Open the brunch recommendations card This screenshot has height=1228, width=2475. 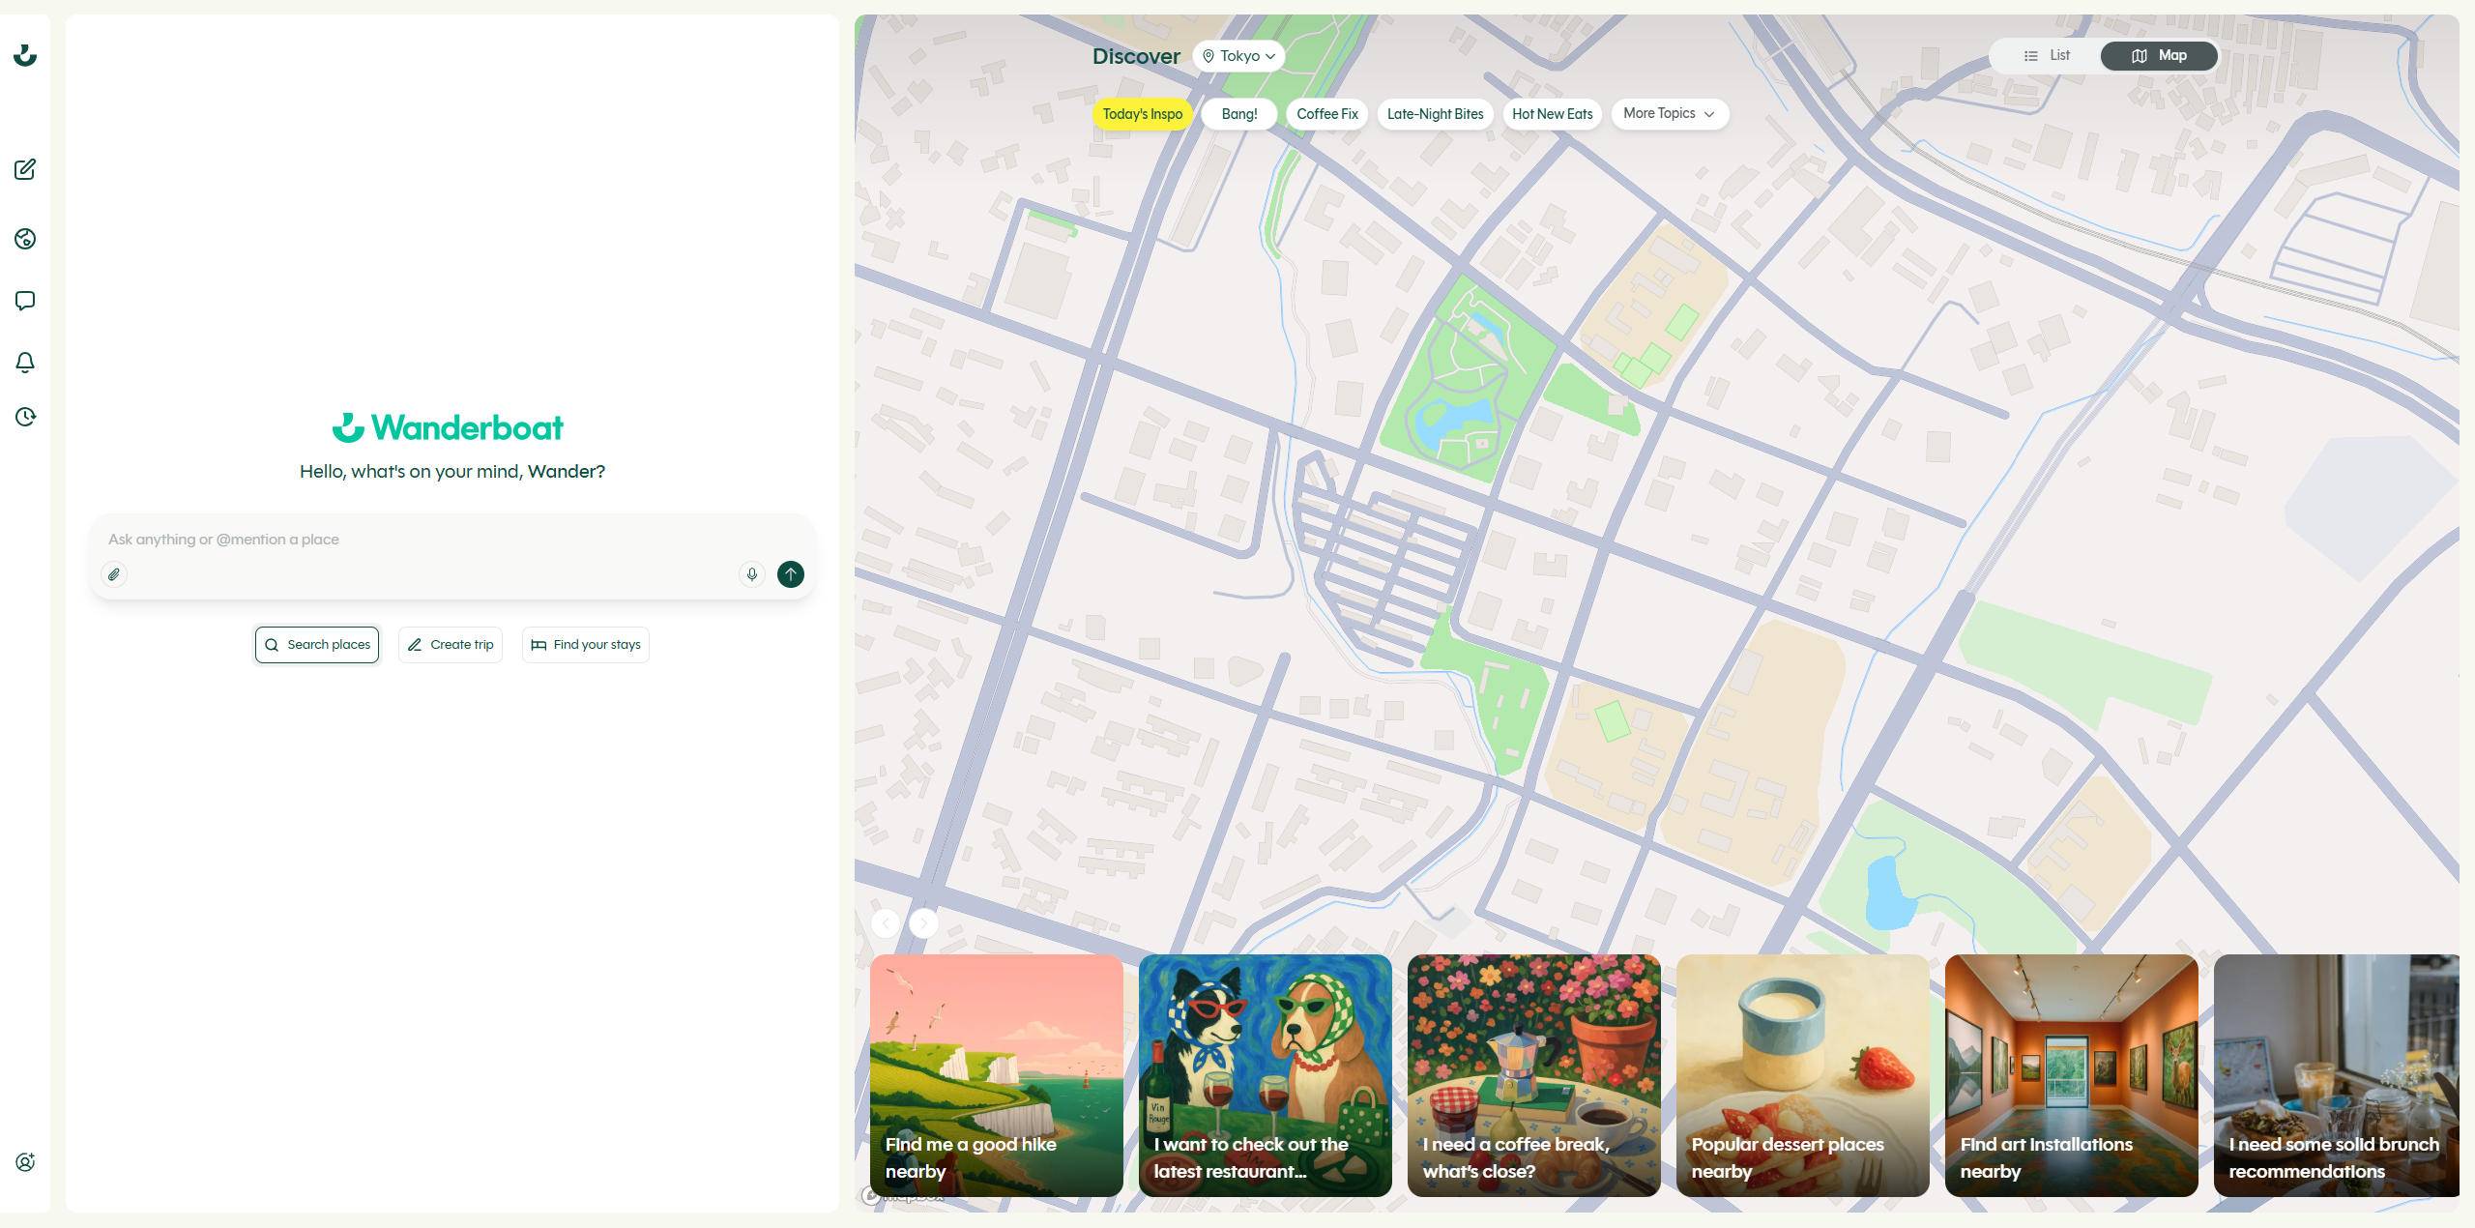tap(2337, 1075)
